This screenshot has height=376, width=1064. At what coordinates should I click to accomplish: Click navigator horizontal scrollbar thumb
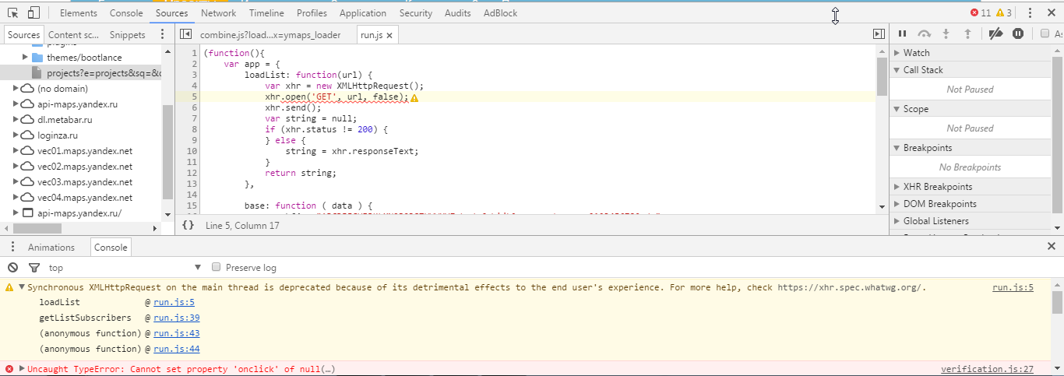click(x=37, y=229)
